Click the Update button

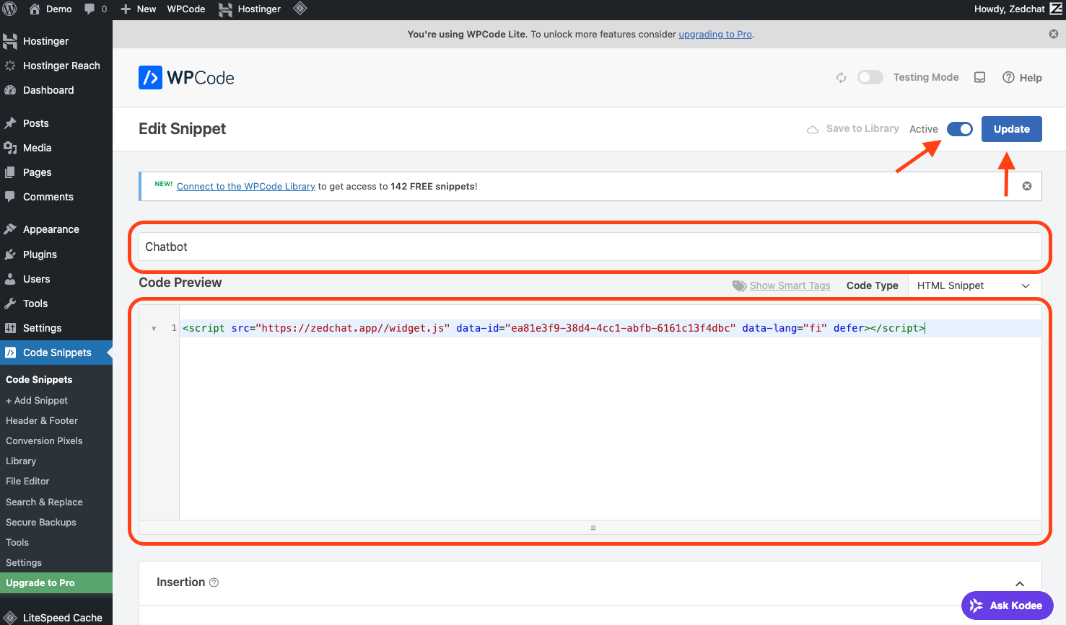(x=1011, y=128)
